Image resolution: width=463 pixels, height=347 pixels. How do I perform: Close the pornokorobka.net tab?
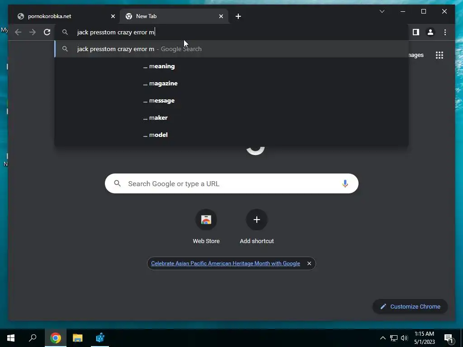coord(113,16)
